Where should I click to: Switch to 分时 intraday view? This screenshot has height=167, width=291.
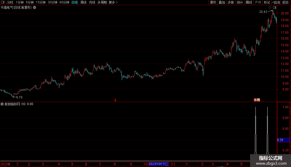pos(10,2)
